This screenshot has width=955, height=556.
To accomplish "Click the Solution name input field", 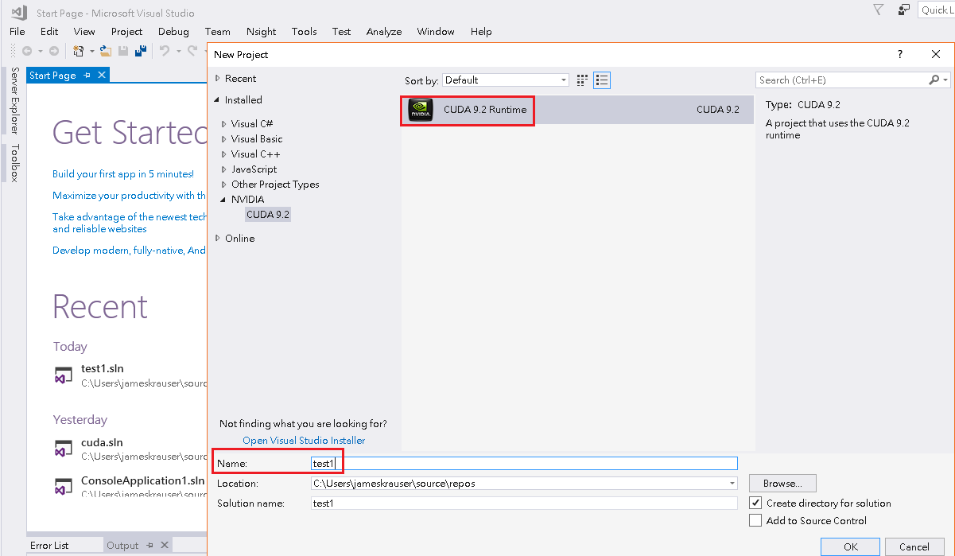I will coord(524,503).
